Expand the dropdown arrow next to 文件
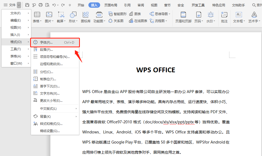The height and width of the screenshot is (156, 262). coord(19,5)
